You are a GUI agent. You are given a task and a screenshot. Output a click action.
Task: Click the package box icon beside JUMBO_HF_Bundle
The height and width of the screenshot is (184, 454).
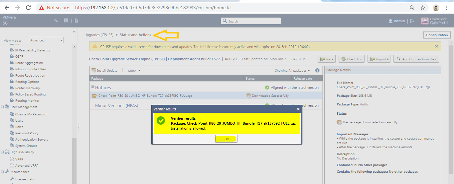point(94,96)
